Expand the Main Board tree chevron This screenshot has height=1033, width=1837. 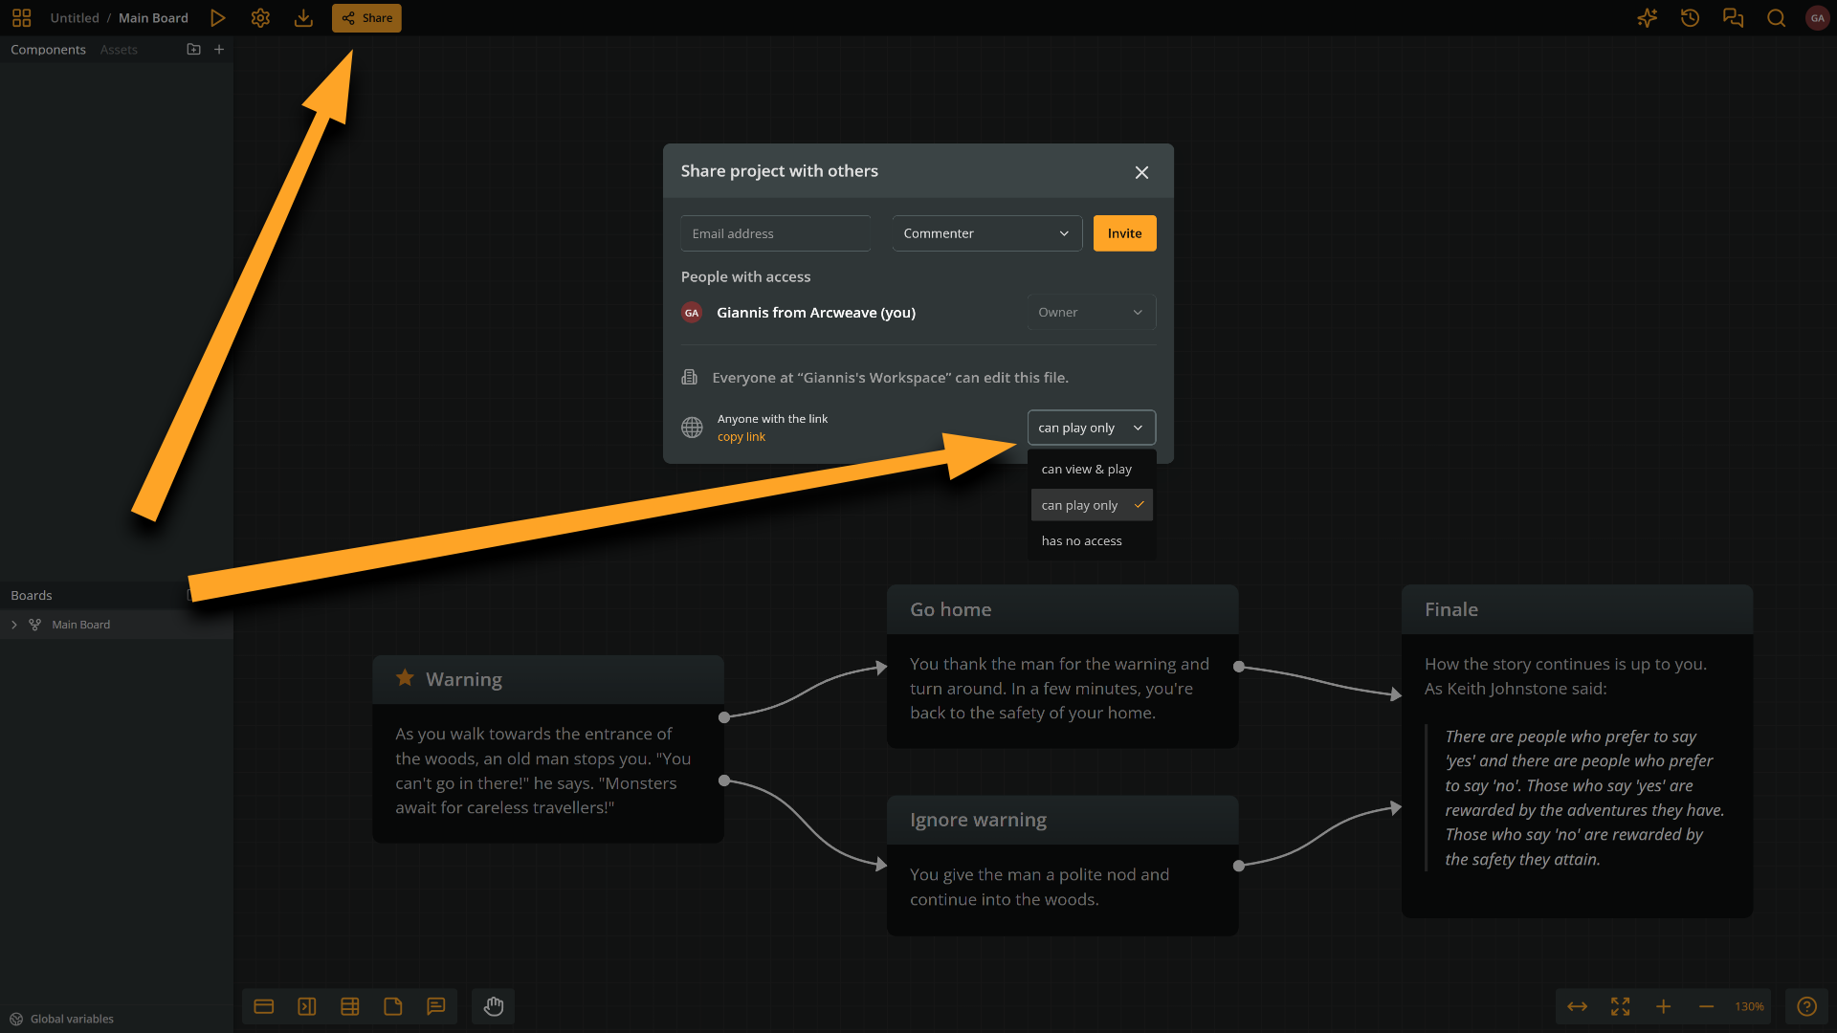[x=14, y=625]
